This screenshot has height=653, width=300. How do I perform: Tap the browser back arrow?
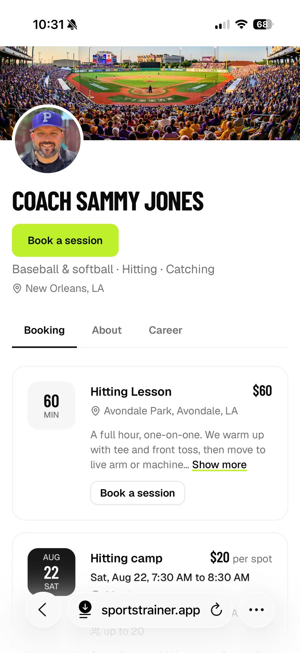point(43,610)
